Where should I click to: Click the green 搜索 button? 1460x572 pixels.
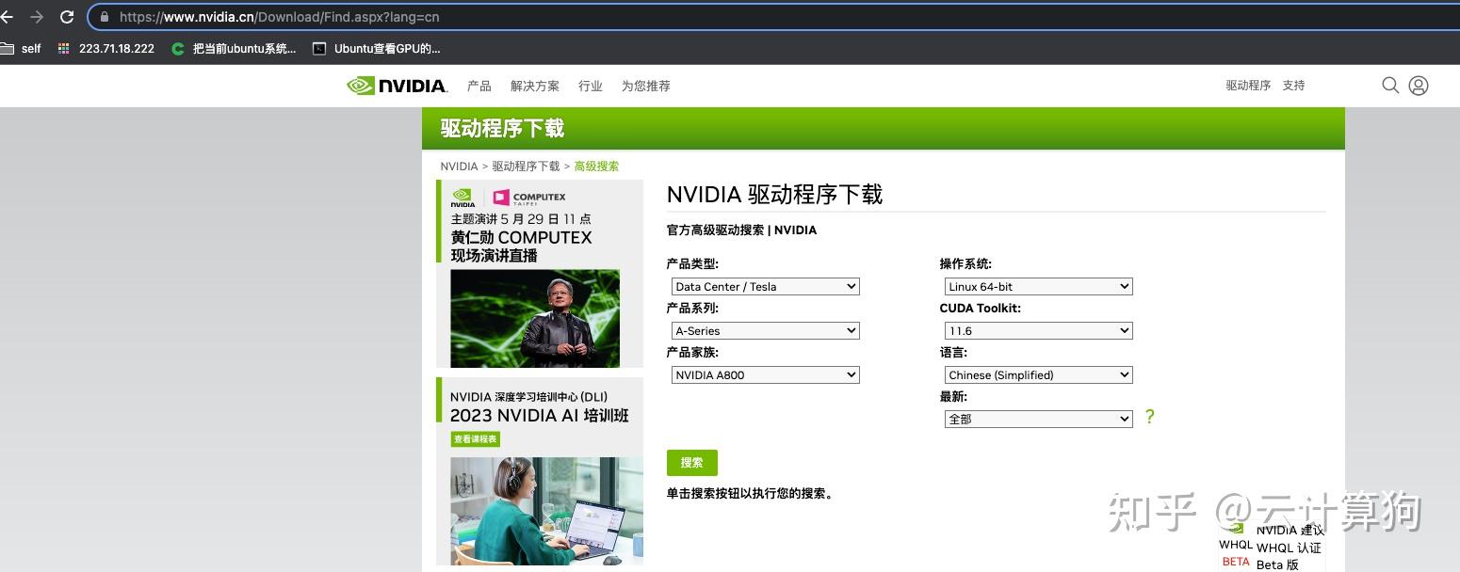click(x=691, y=462)
